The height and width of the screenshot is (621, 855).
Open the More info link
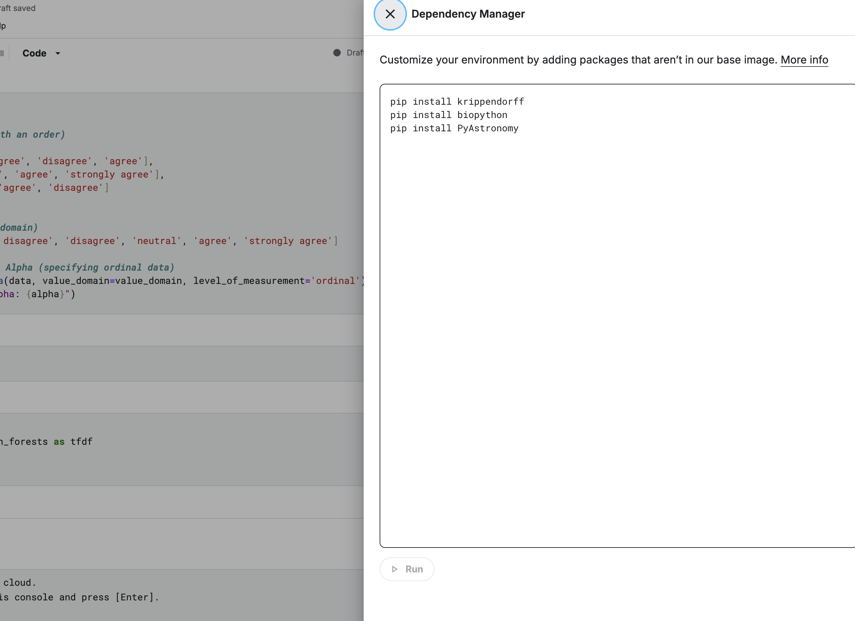click(x=804, y=60)
